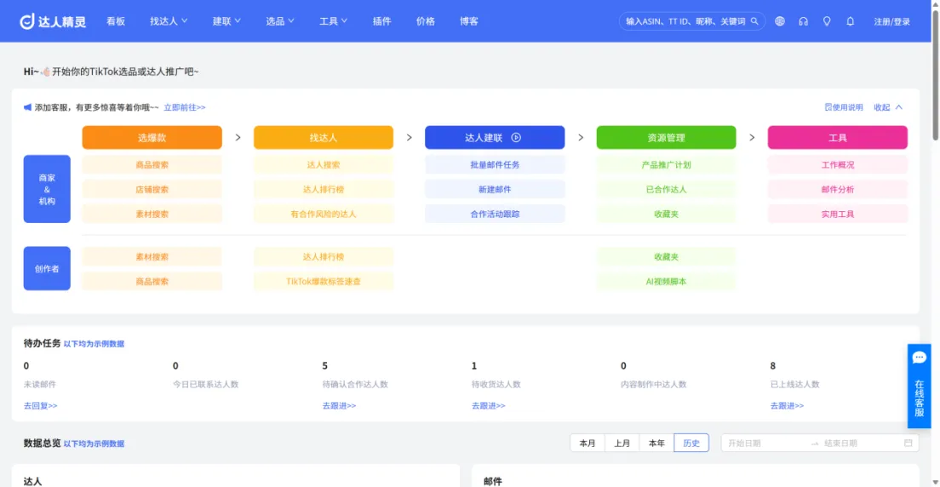This screenshot has height=487, width=940.
Task: Click the calendar icon in date range
Action: coord(908,444)
